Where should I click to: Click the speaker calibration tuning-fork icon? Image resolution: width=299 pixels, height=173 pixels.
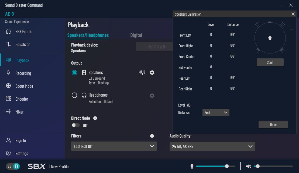(x=142, y=73)
